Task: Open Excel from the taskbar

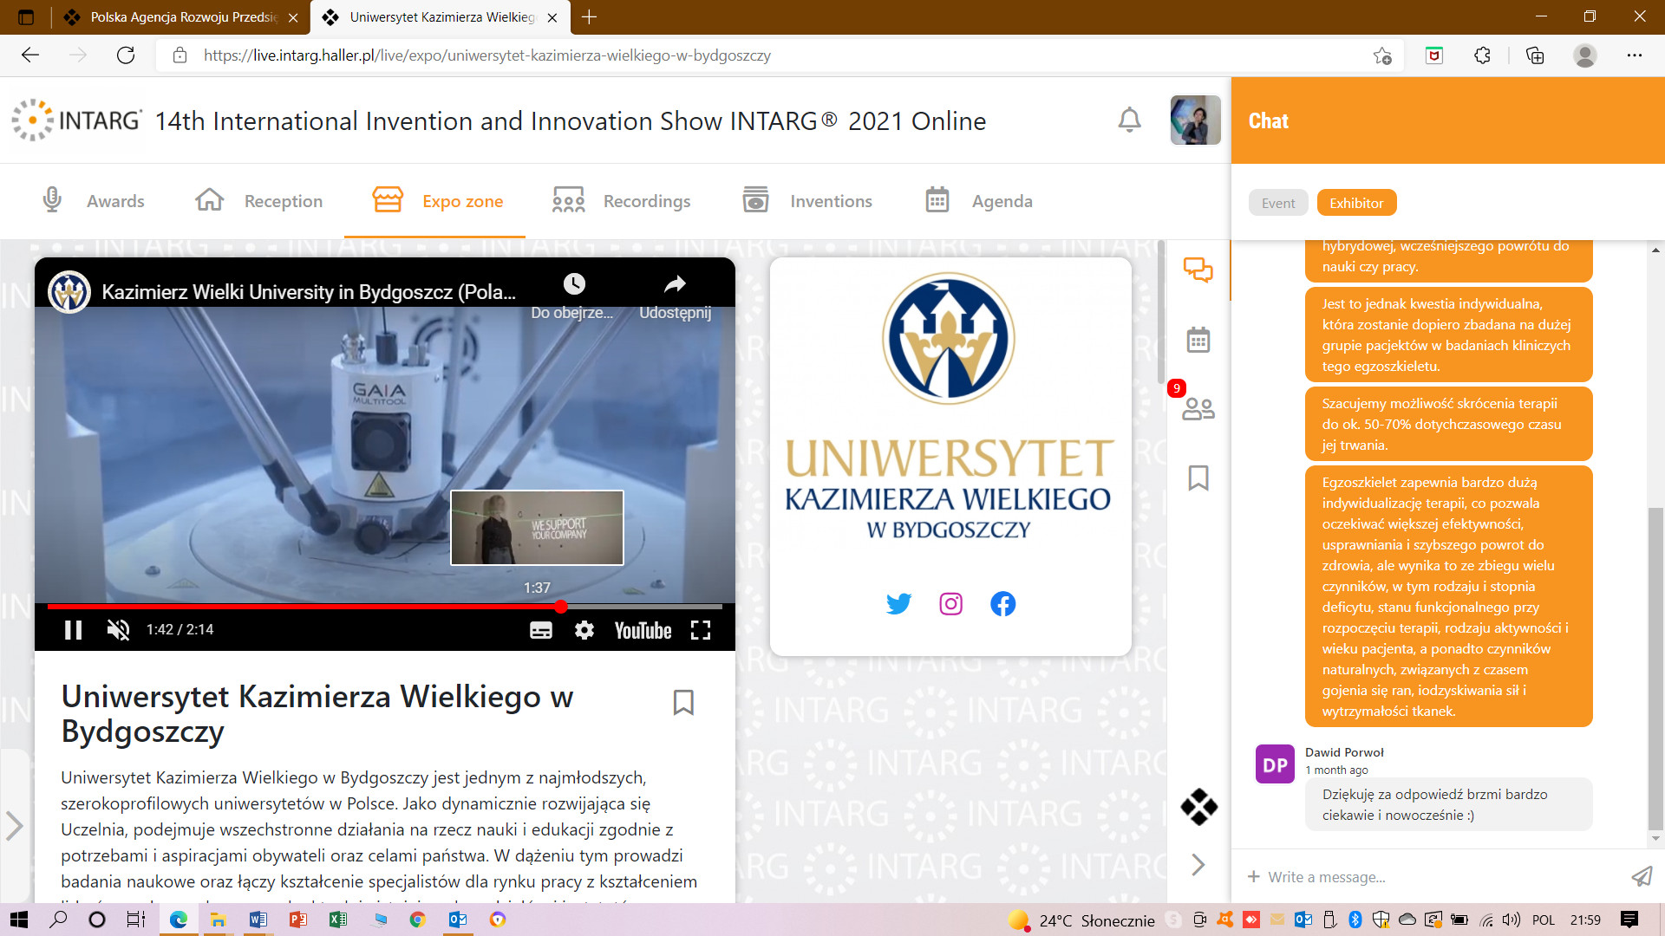Action: (x=337, y=920)
